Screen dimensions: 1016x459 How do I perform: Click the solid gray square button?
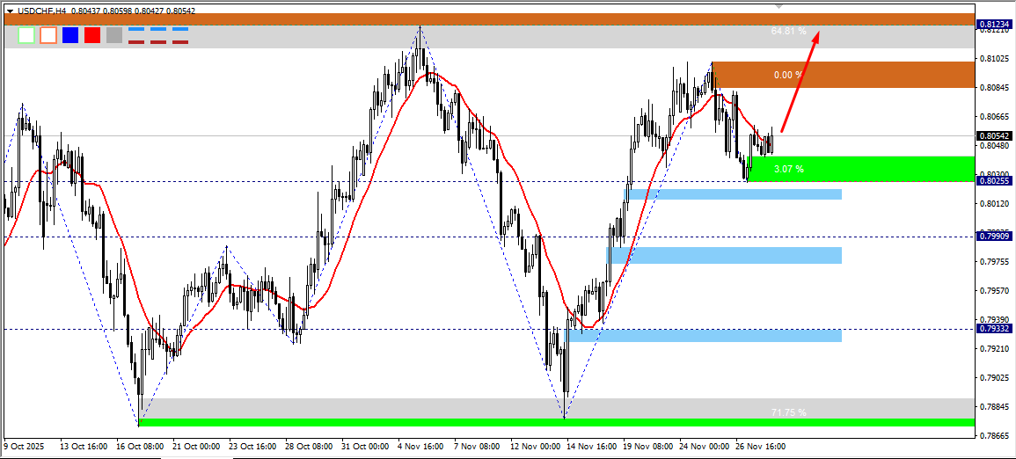pos(114,35)
